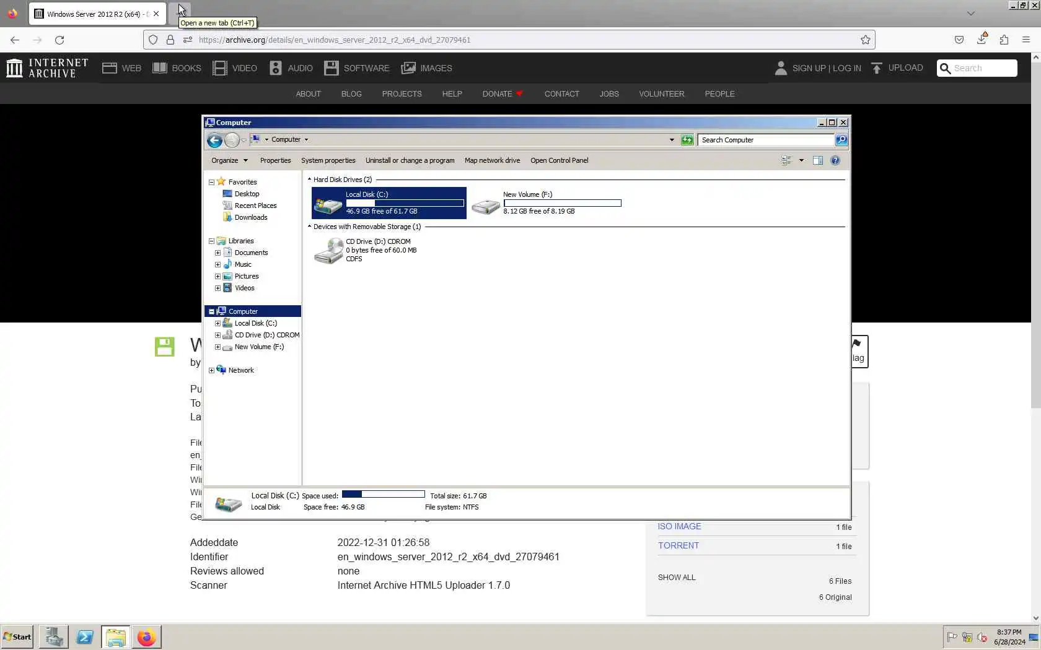This screenshot has height=650, width=1041.
Task: Select the New Volume (F:) drive icon
Action: tap(486, 206)
